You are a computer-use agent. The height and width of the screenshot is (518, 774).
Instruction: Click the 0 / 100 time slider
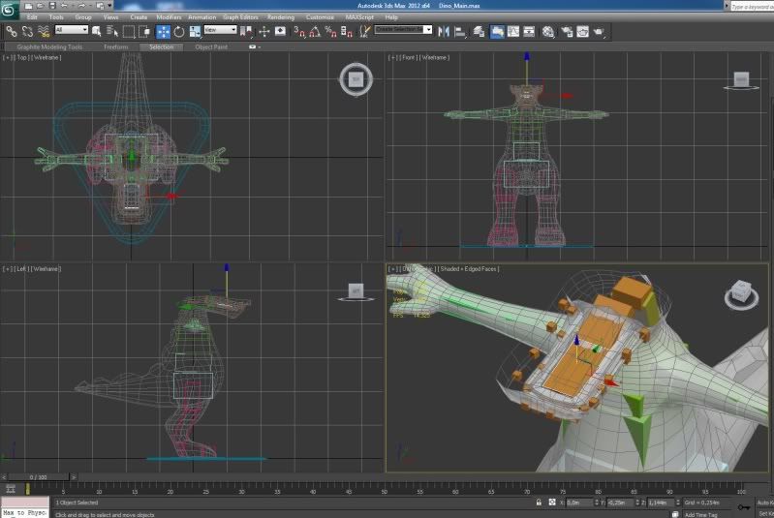tap(37, 477)
